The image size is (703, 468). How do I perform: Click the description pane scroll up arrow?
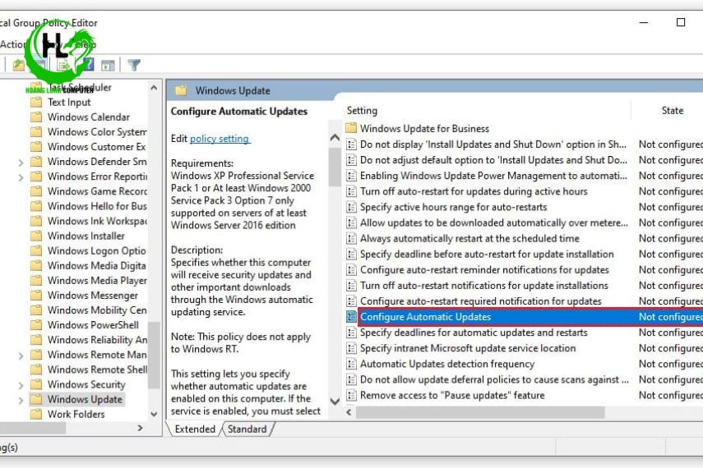point(335,137)
